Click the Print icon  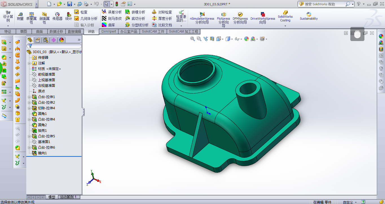(x=86, y=4)
